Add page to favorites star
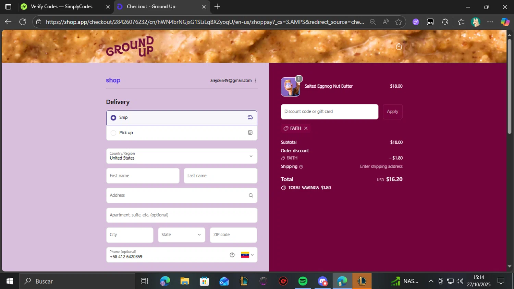The width and height of the screenshot is (514, 289). (399, 22)
